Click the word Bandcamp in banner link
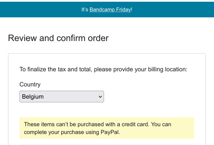This screenshot has width=214, height=145. coord(102,10)
